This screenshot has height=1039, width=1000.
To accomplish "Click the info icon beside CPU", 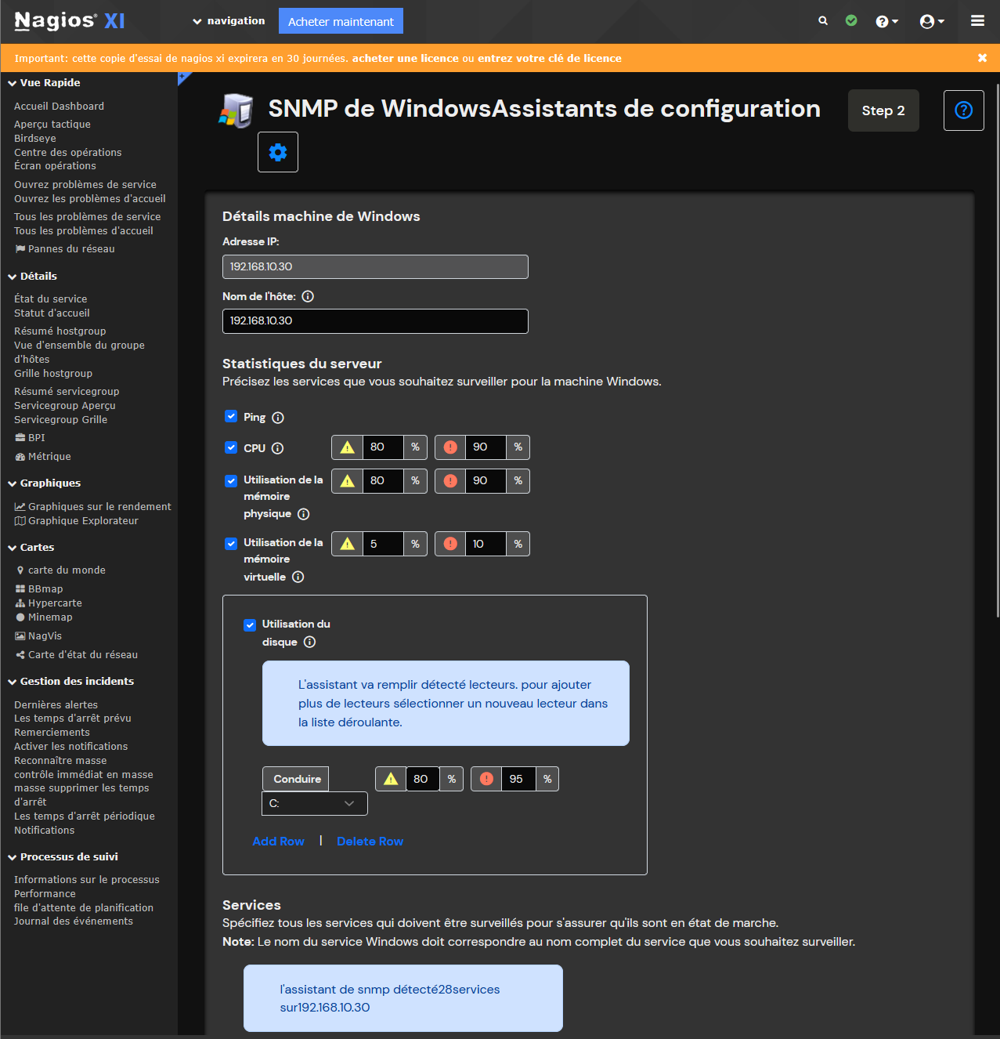I will pos(277,448).
